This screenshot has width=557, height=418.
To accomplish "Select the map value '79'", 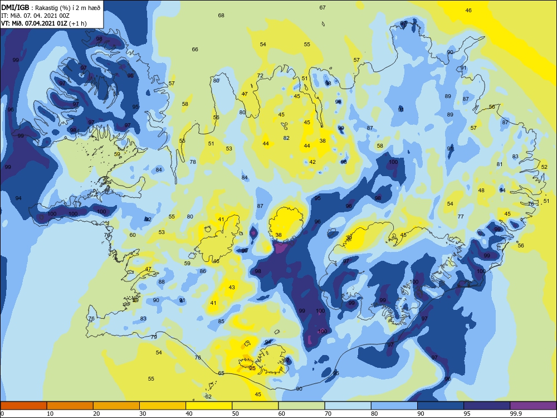I will [x=154, y=337].
